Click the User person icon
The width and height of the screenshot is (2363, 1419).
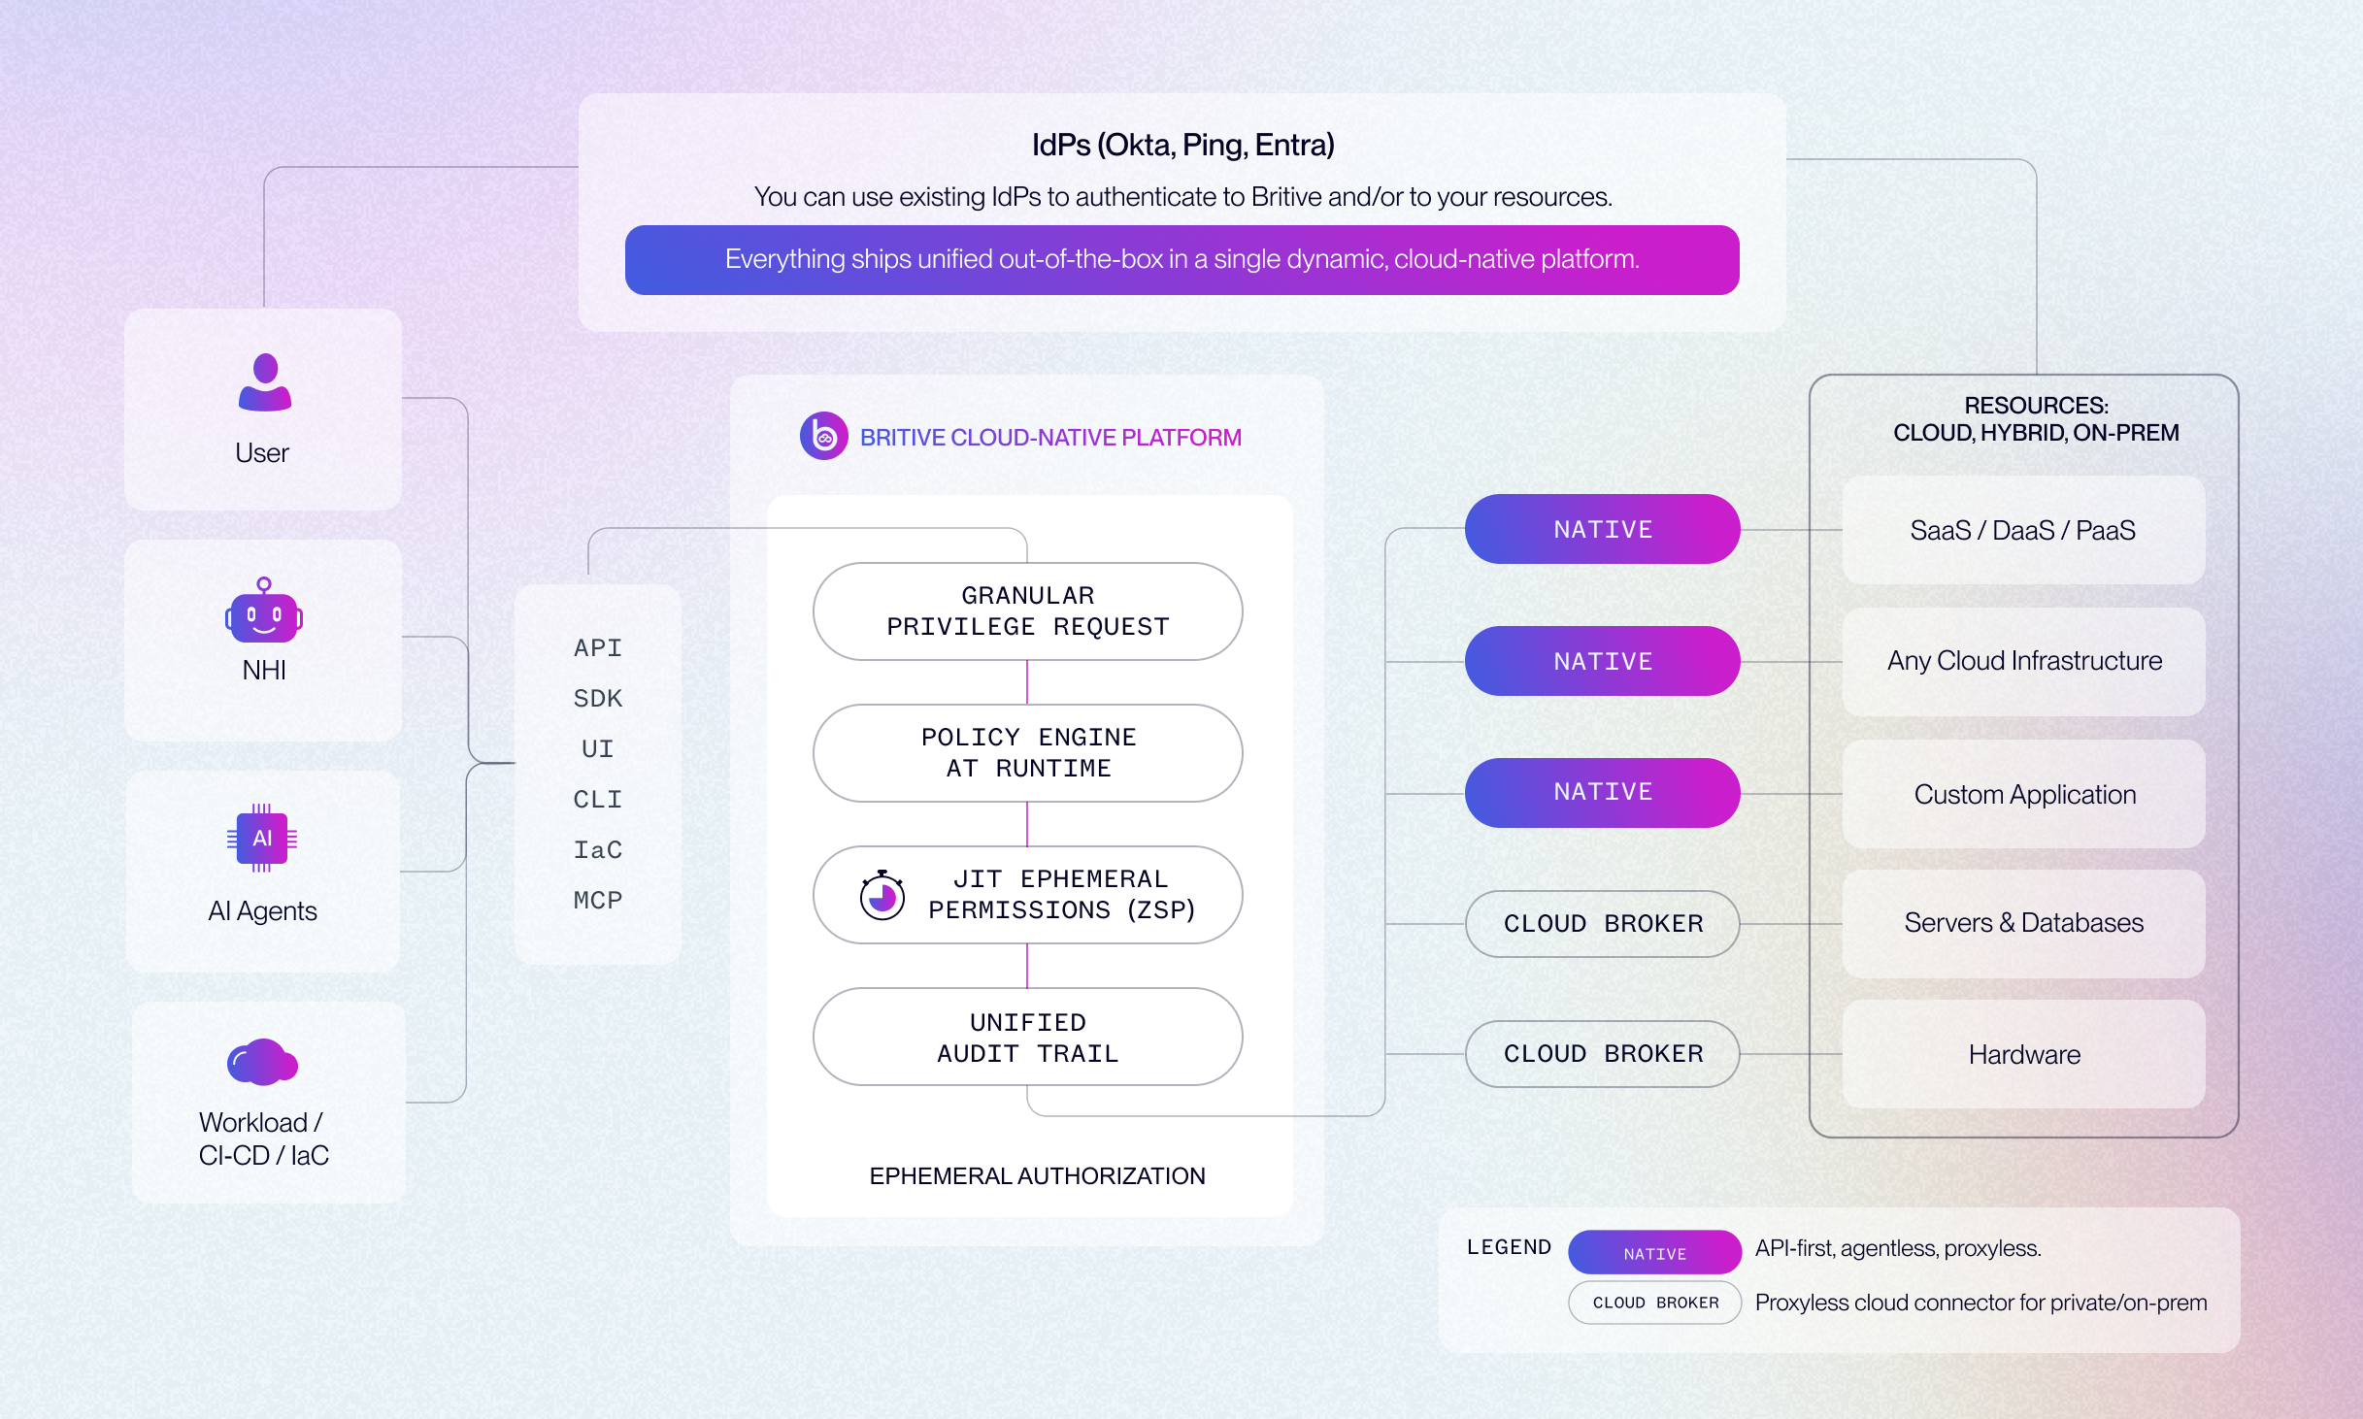coord(264,382)
